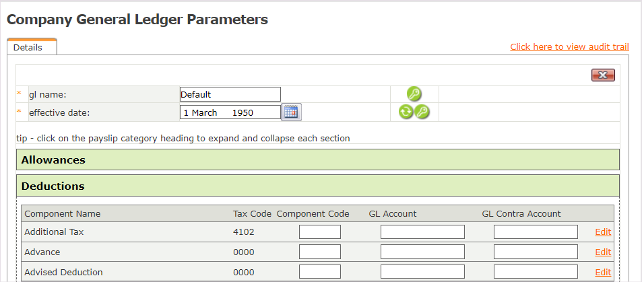Edit the Advance deduction row
The height and width of the screenshot is (282, 642).
(603, 252)
